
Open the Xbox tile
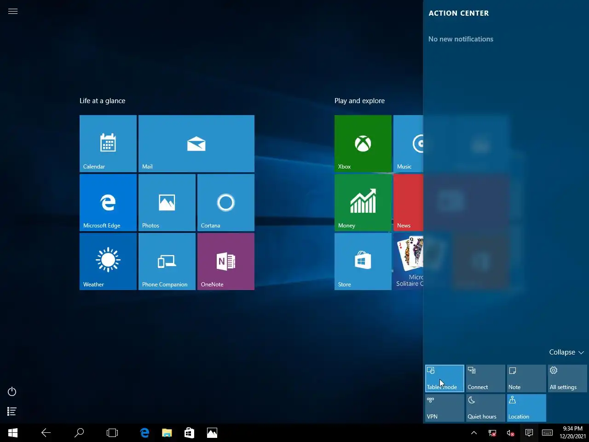point(363,144)
